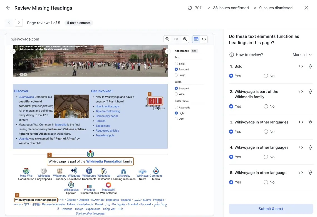This screenshot has height=217, width=317.
Task: Click the 70% progress indicator
Action: coord(195,8)
